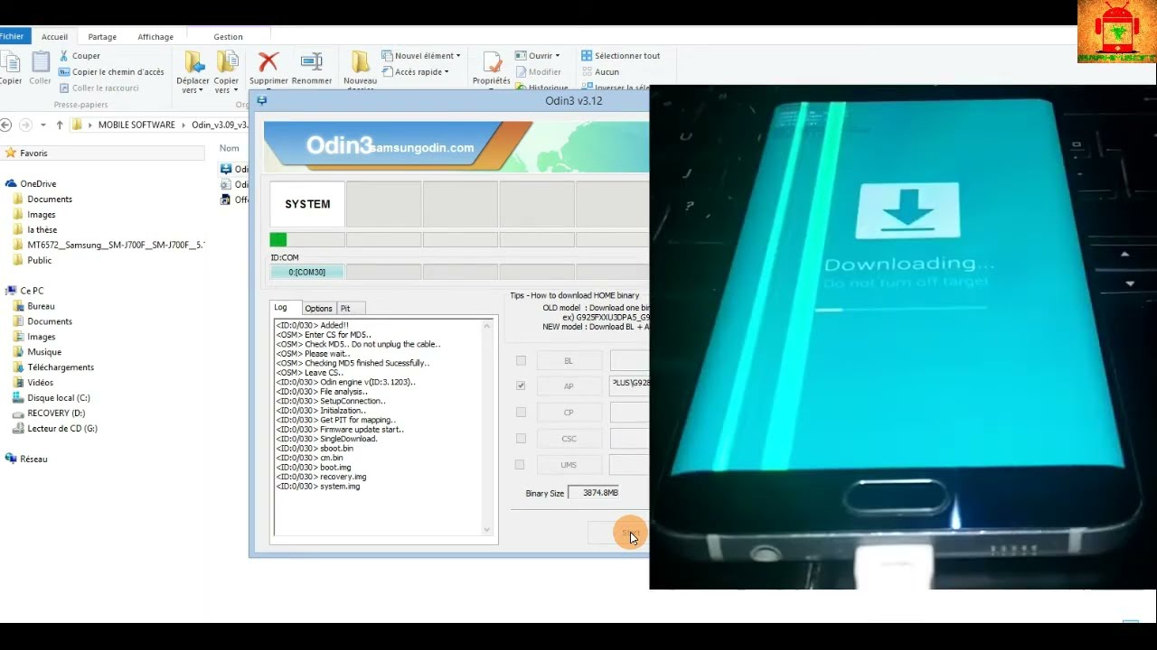Tick the CSC checkbox in Odin
This screenshot has width=1157, height=650.
(520, 439)
